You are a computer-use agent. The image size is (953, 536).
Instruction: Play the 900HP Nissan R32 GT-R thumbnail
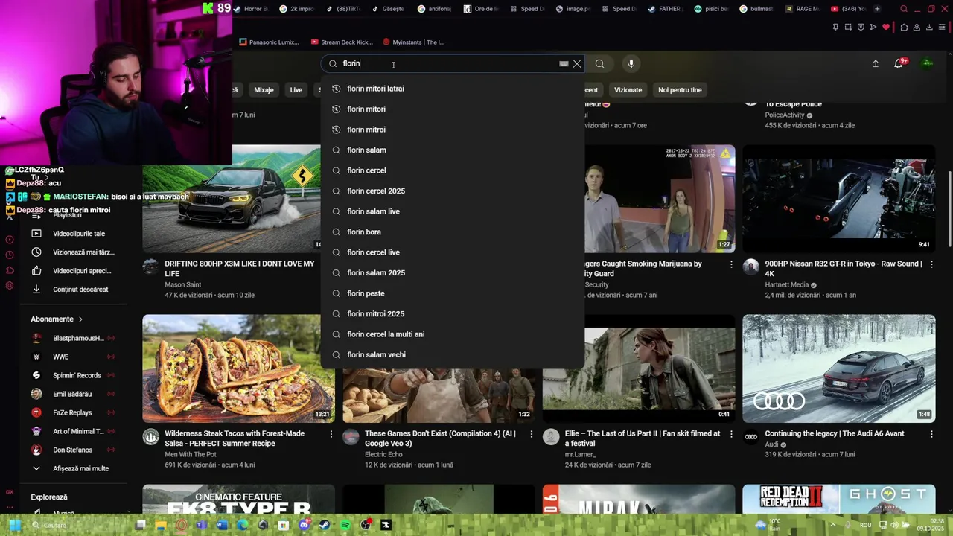click(x=839, y=199)
